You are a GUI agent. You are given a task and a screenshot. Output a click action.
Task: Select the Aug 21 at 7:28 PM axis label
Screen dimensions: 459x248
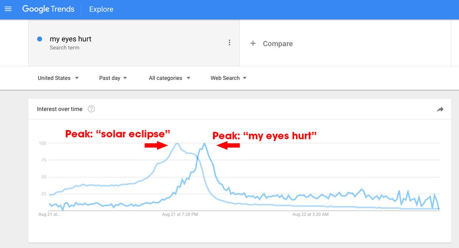pos(180,214)
